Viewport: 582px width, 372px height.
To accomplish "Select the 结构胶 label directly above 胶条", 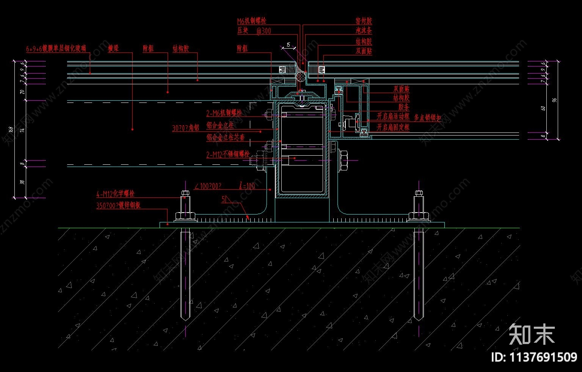I will (x=402, y=98).
